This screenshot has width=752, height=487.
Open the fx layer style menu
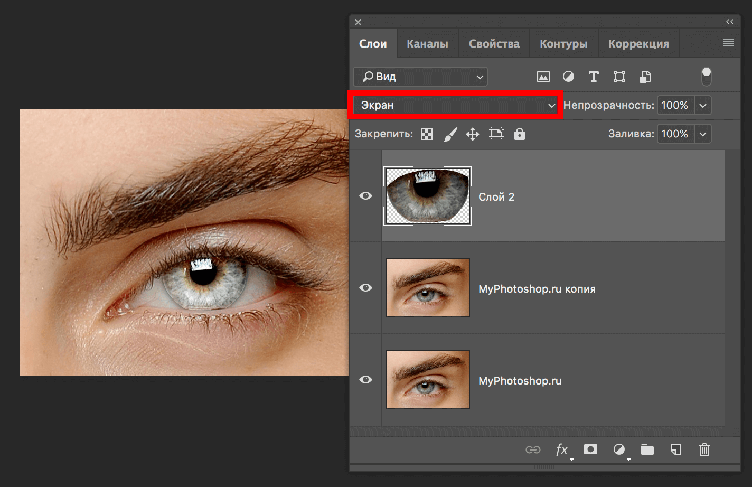coord(562,449)
